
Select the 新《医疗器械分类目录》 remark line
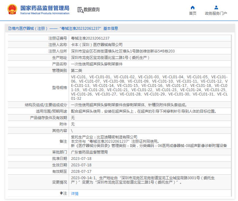click(x=149, y=145)
